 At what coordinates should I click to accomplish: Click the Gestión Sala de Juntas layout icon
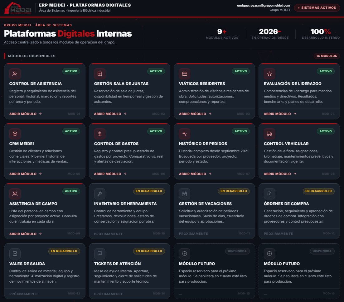[100, 74]
